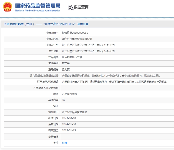174x150 pixels.
Task: Click the 有效期至 row label
Action: click(53, 130)
